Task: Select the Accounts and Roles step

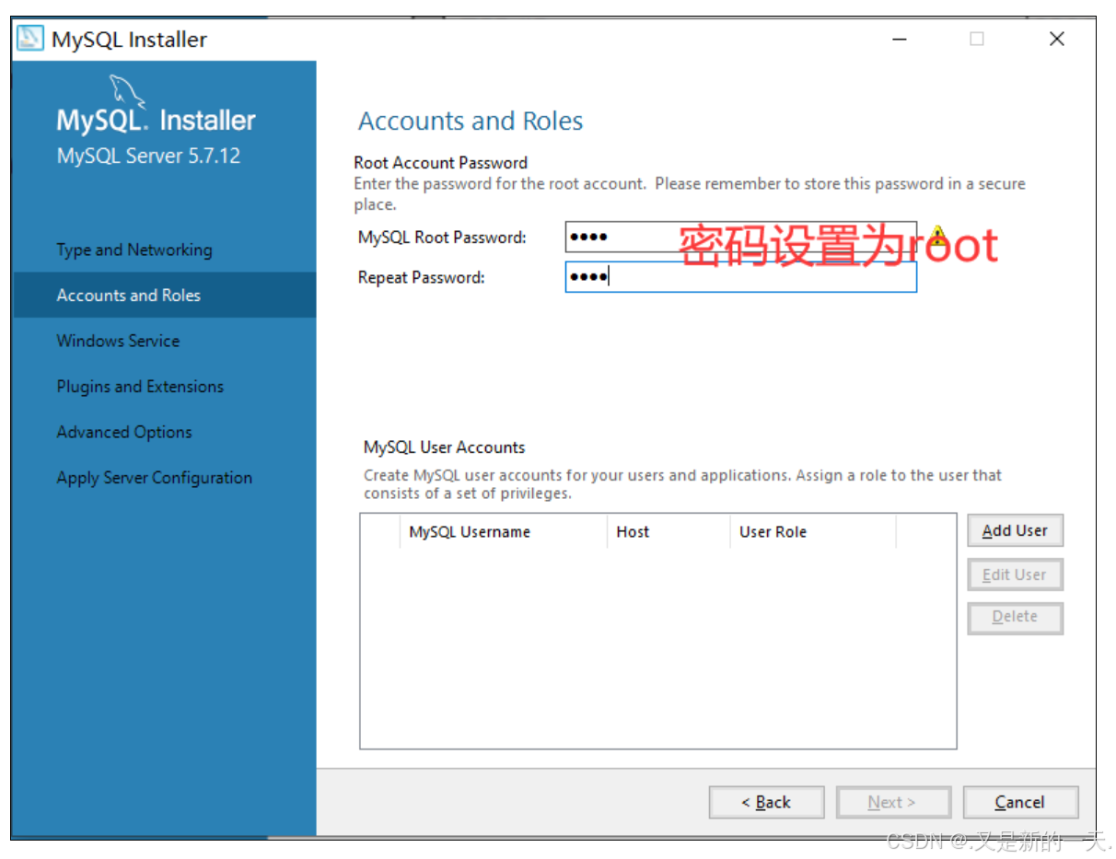Action: [165, 295]
